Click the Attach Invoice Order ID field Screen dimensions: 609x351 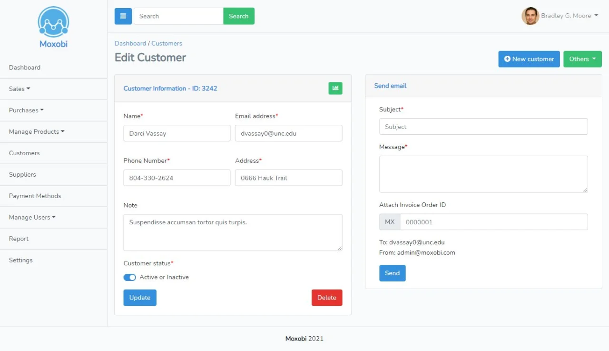click(x=494, y=222)
